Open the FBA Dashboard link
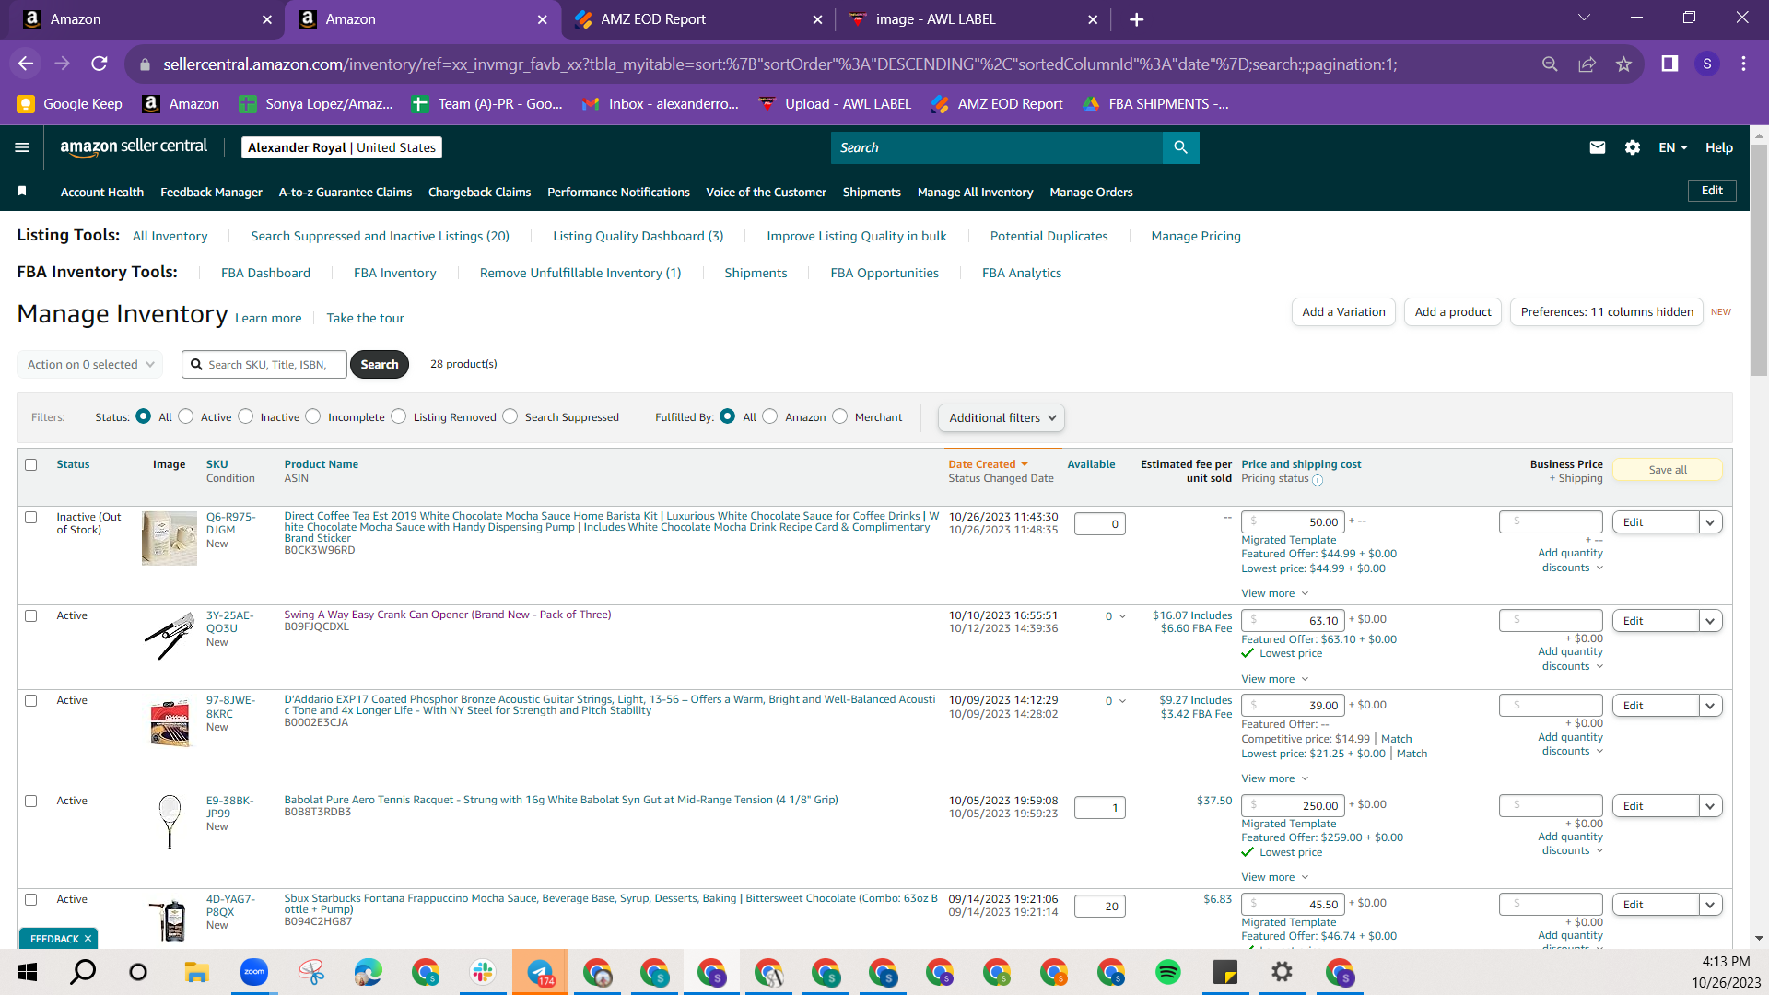 point(265,273)
